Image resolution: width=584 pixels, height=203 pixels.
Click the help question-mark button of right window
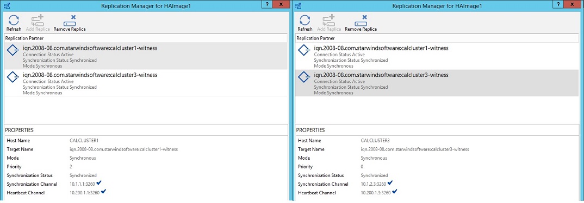point(558,4)
